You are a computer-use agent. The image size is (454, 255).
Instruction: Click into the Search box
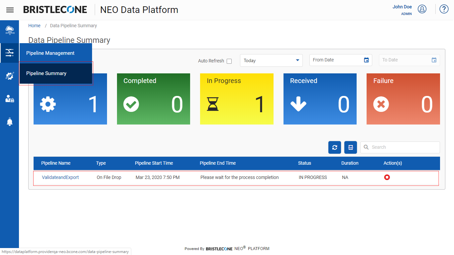coord(400,147)
